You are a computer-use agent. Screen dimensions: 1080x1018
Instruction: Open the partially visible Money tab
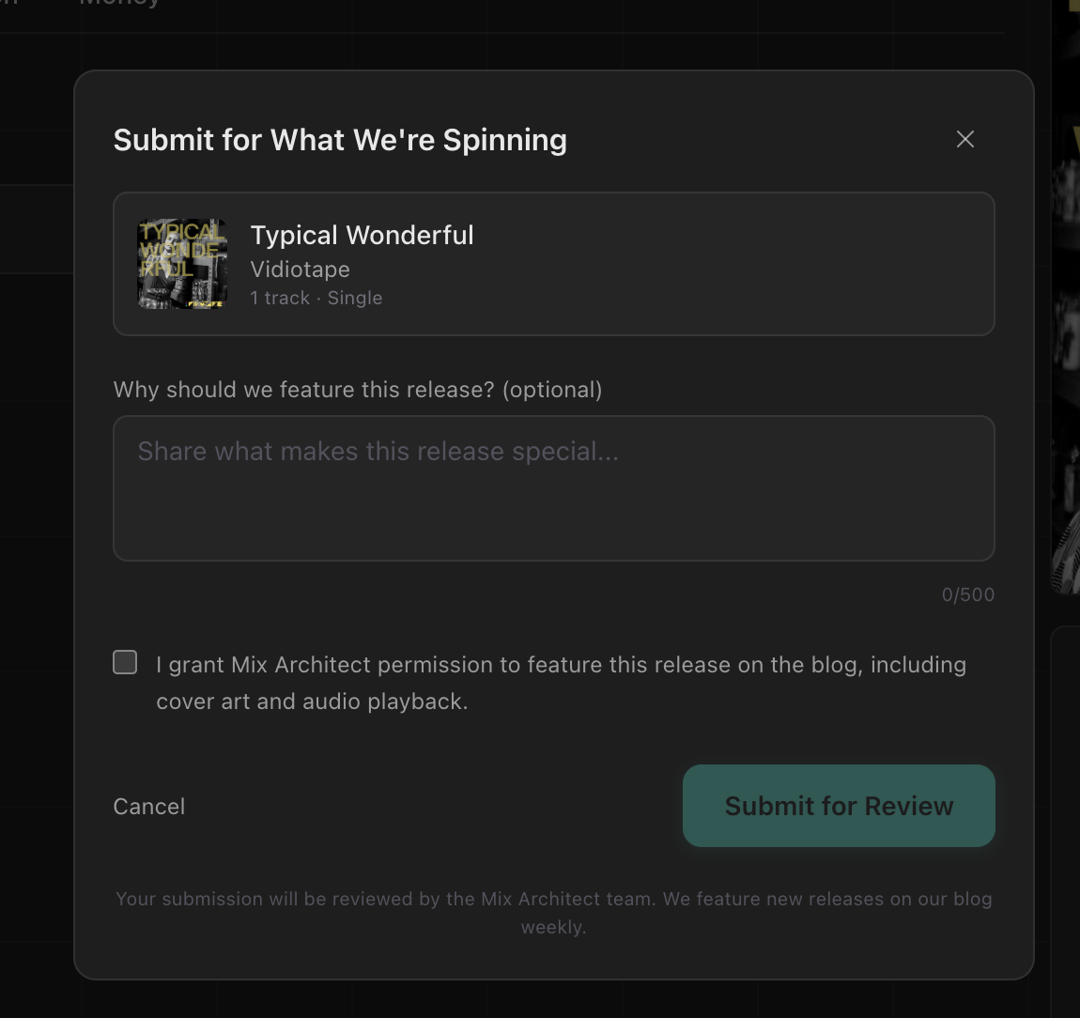pos(119,3)
